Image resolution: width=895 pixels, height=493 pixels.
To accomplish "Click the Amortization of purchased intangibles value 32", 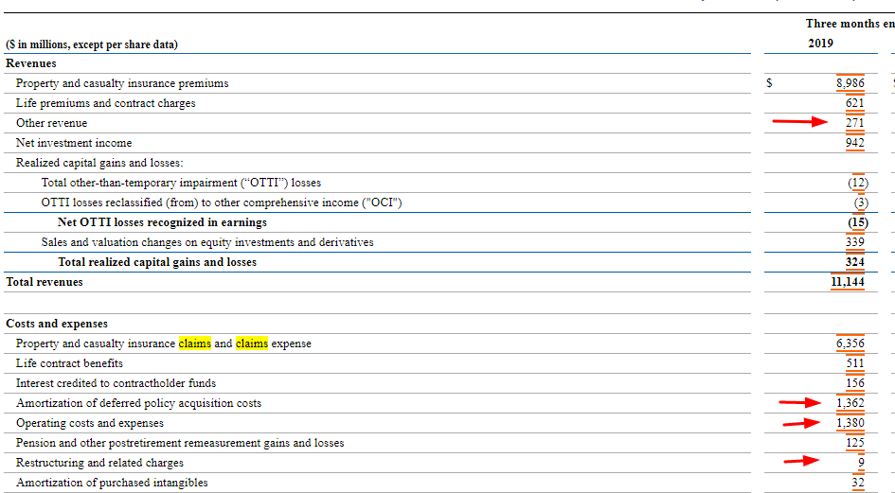I will pyautogui.click(x=858, y=483).
